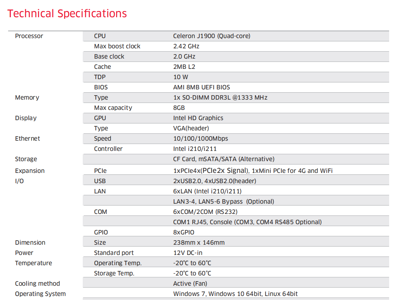Screen dimensions: 395x300
Task: Select the 2xUSB2.0, 4xUSB2.0(header) value
Action: pos(215,181)
